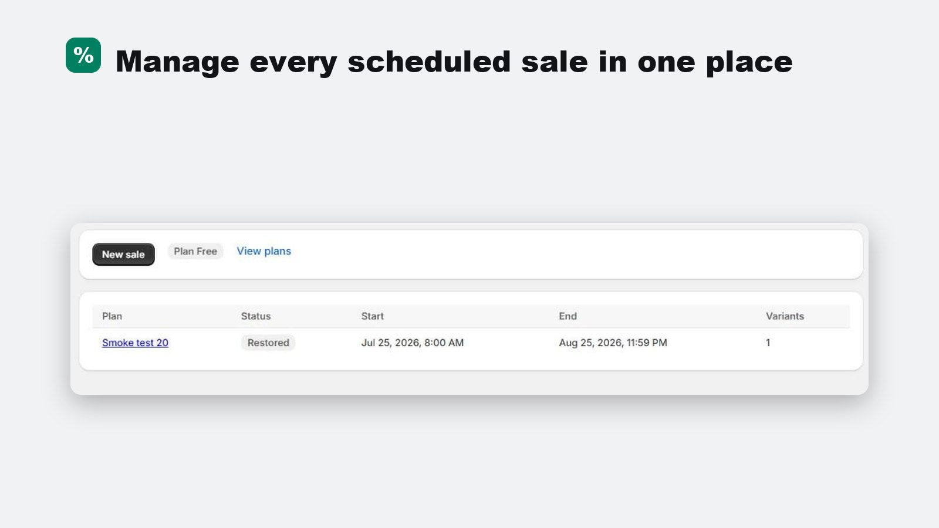Image resolution: width=939 pixels, height=528 pixels.
Task: Click the word 'scheduled' in the headline
Action: click(429, 62)
